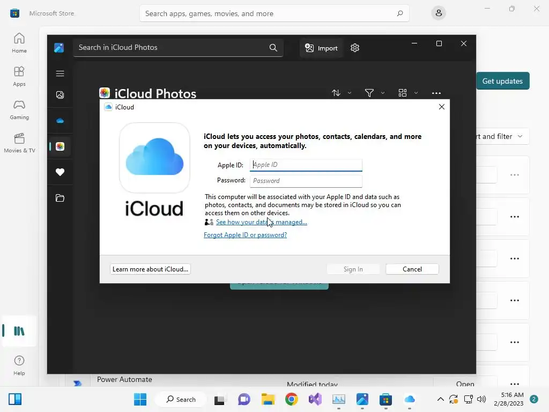The width and height of the screenshot is (549, 412).
Task: Open Favorites heart in Photos sidebar
Action: click(60, 172)
